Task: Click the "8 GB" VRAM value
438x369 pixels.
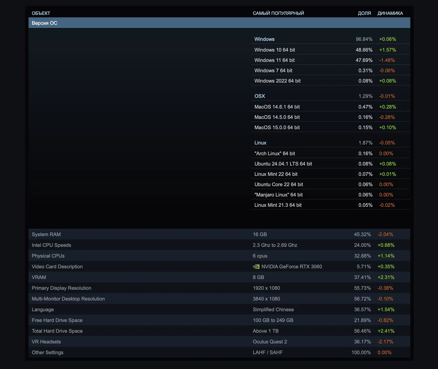Action: coord(258,277)
